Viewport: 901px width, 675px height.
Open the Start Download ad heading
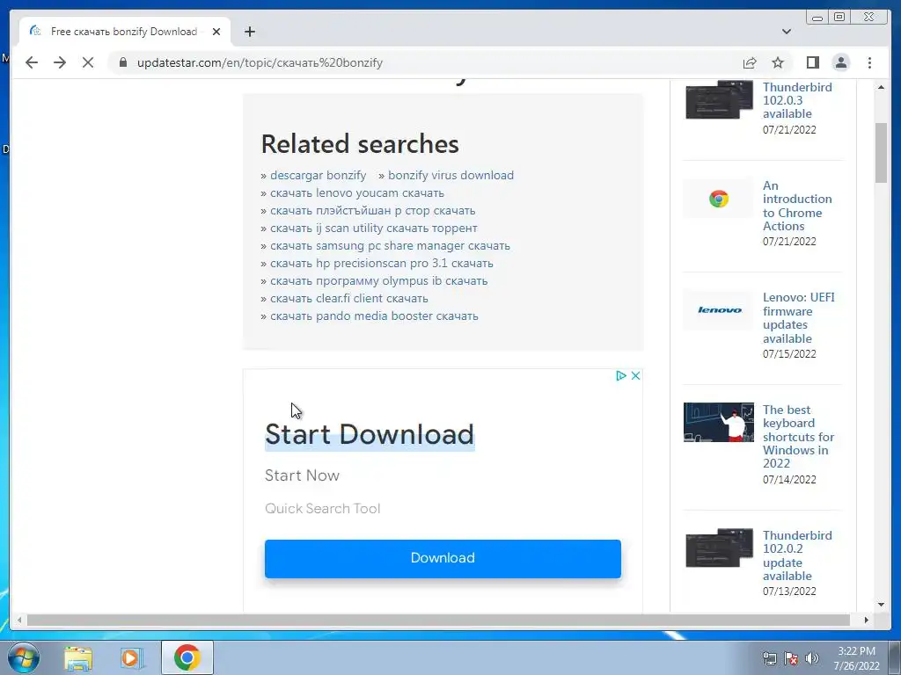370,434
